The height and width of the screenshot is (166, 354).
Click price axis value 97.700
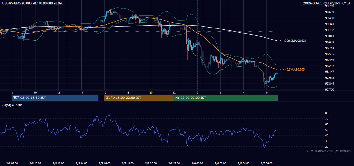[x=330, y=90]
